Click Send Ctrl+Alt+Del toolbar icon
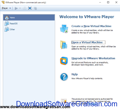Viewport: 120px width, 109px height. (25, 8)
